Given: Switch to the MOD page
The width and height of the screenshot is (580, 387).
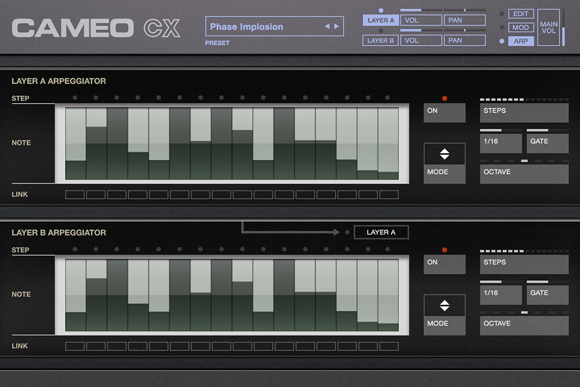Looking at the screenshot, I should (521, 27).
